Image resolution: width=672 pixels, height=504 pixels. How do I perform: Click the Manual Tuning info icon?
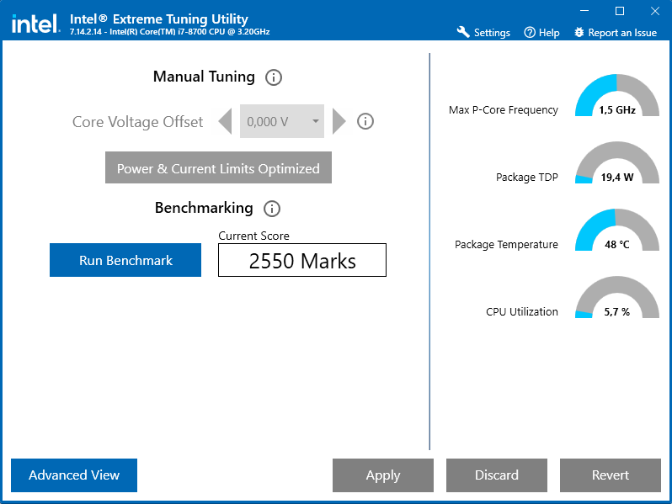point(274,77)
